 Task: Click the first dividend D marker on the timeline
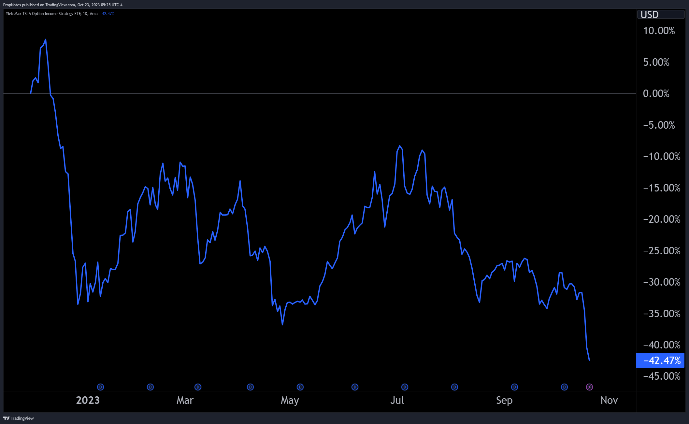100,387
